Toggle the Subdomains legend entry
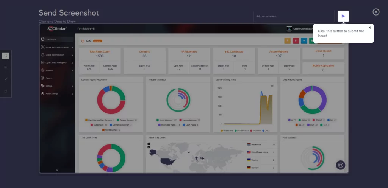This screenshot has height=188, width=388. (99, 125)
